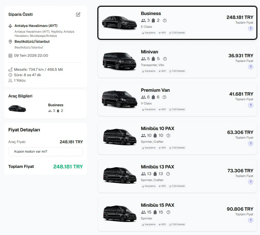Click the 7/24 Destek tag on Minivan
The height and width of the screenshot is (235, 260).
click(177, 71)
